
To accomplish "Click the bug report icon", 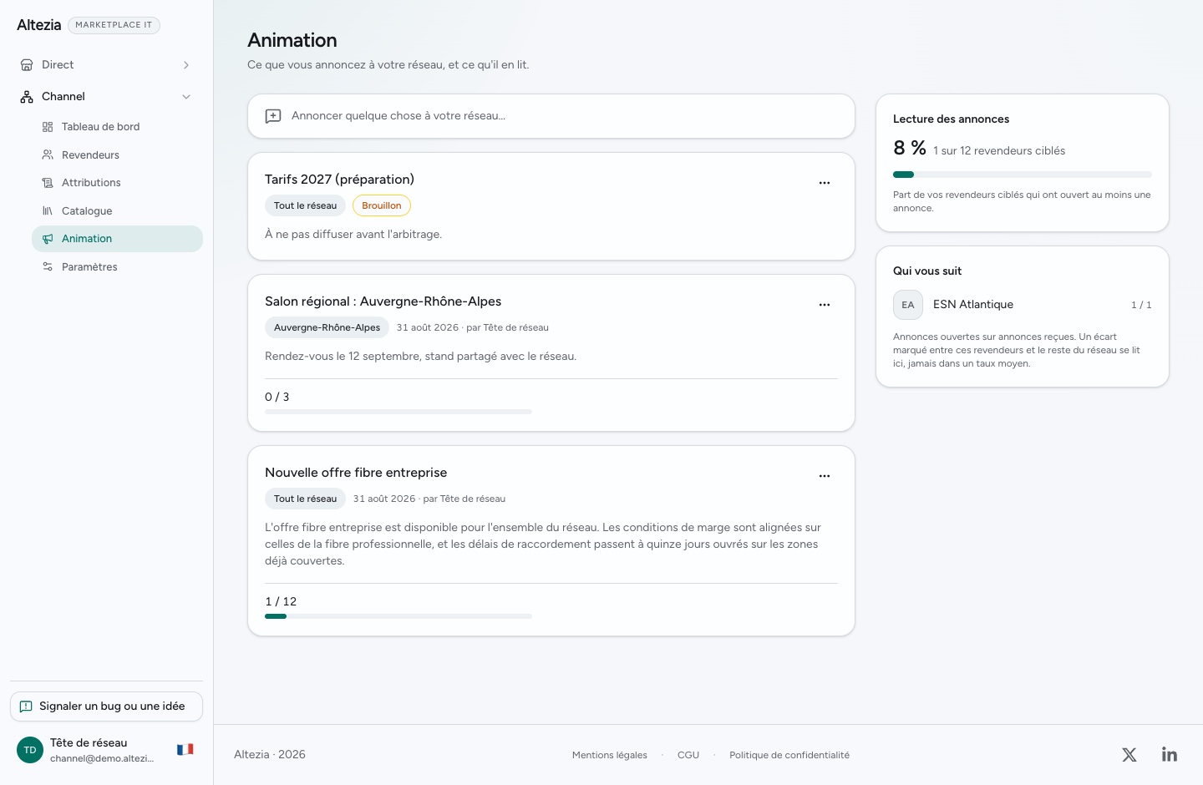I will 26,706.
